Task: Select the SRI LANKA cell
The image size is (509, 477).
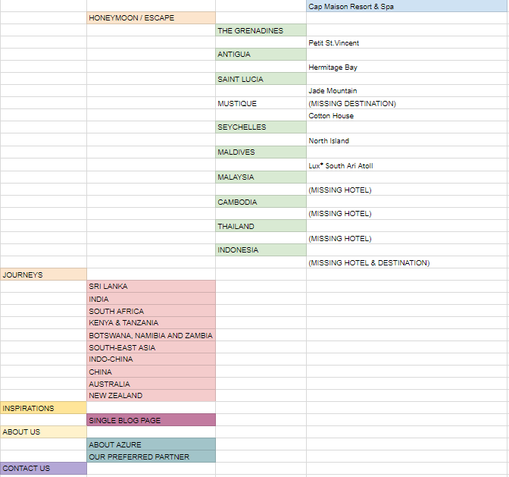Action: 151,286
